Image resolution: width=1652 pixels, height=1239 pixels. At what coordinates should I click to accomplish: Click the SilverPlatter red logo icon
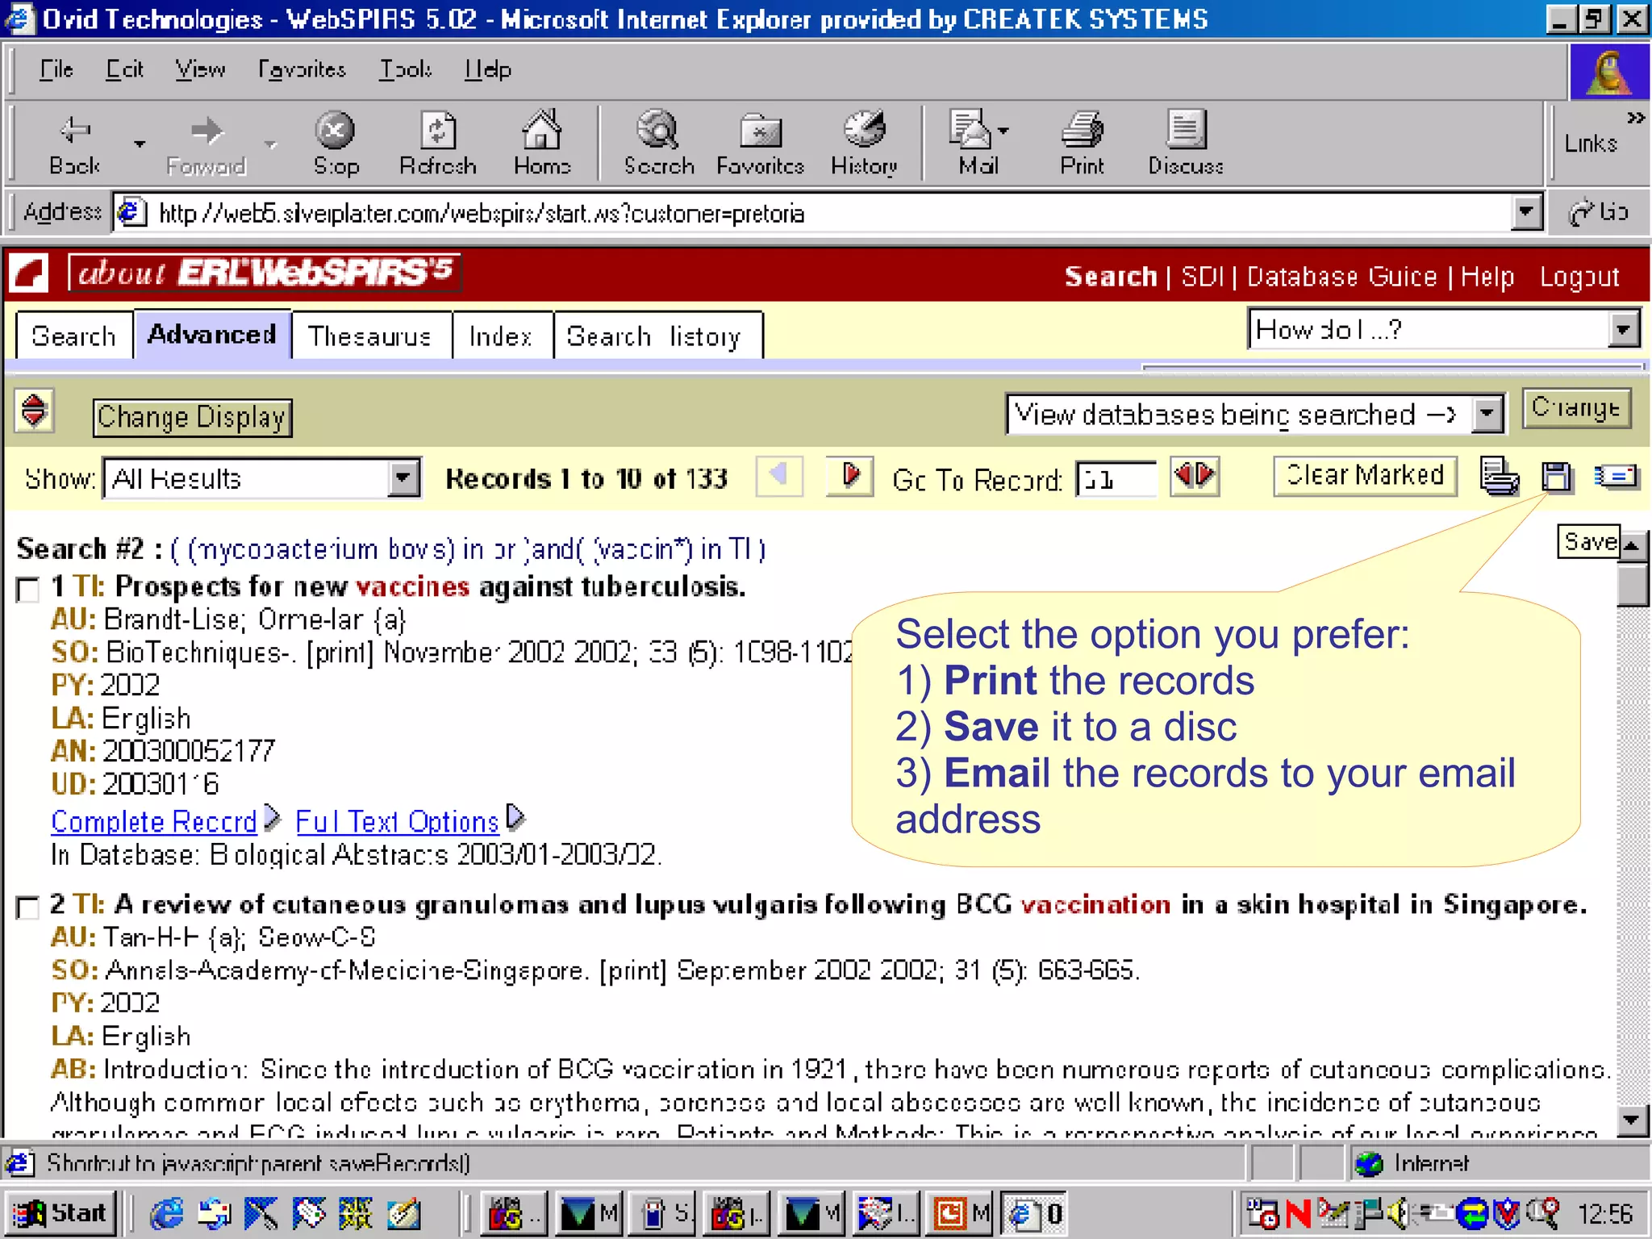(x=29, y=273)
